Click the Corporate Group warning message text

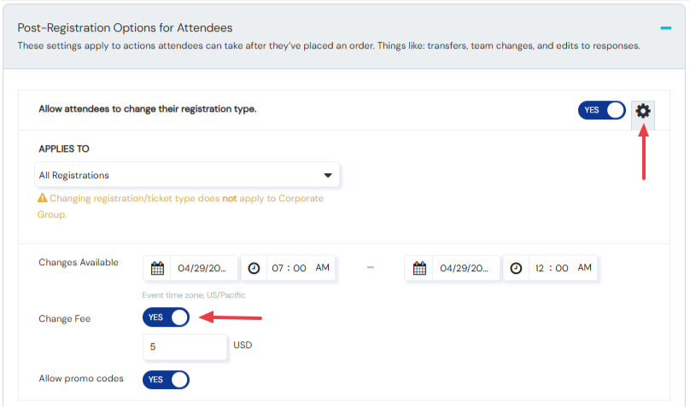click(x=180, y=206)
